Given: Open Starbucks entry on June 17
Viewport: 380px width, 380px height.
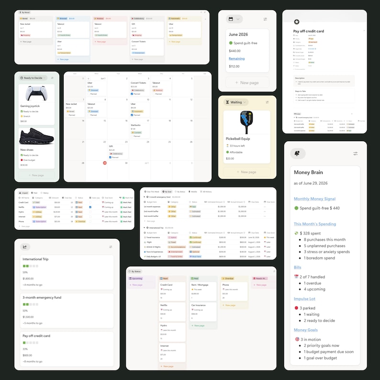Looking at the screenshot, I should (140, 131).
